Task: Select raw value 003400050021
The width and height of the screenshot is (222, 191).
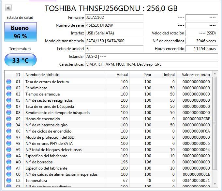Action: pos(196,180)
